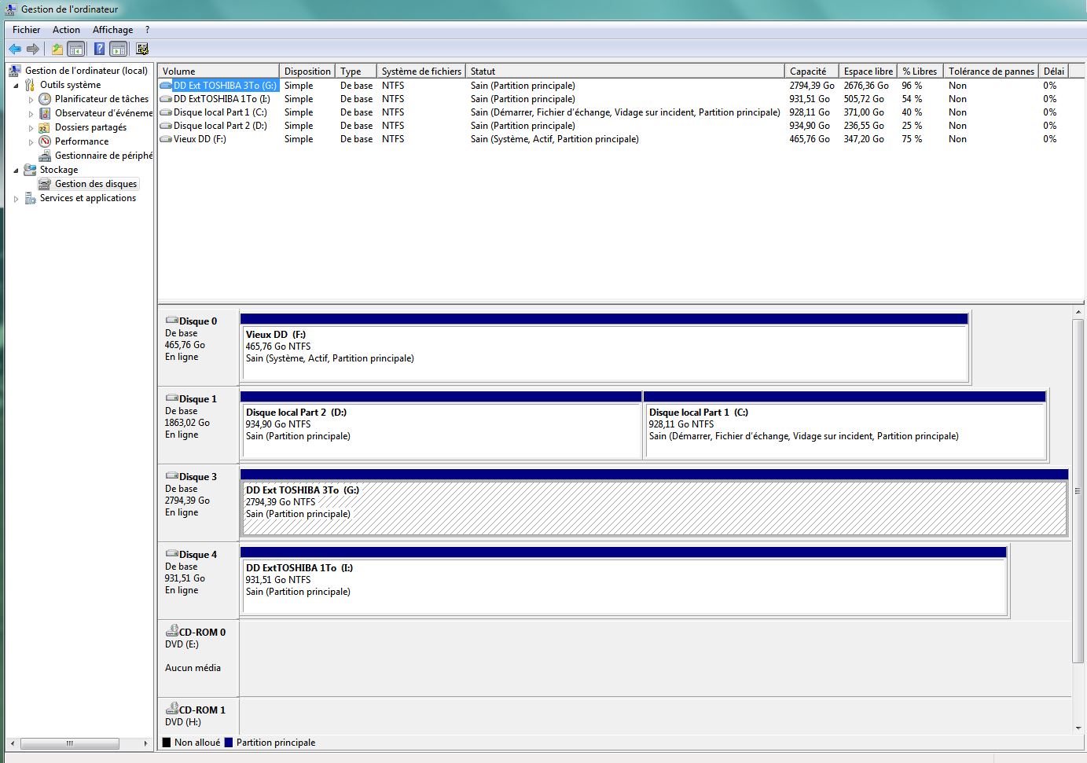Click the disk view vertical scrollbar down arrow
The height and width of the screenshot is (763, 1087).
click(x=1078, y=728)
